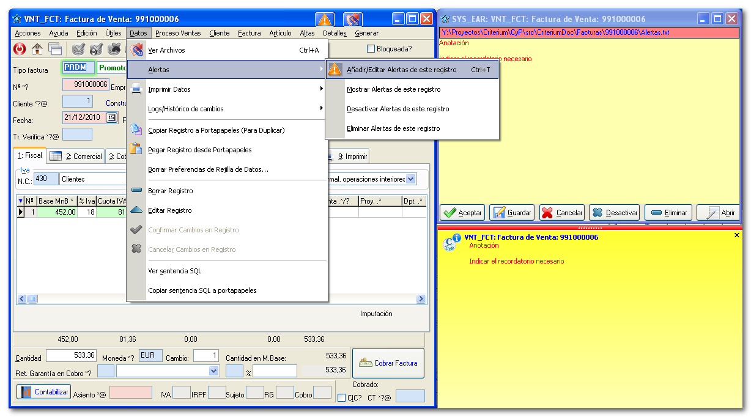Click the Guardar button in alert editor

[x=512, y=213]
